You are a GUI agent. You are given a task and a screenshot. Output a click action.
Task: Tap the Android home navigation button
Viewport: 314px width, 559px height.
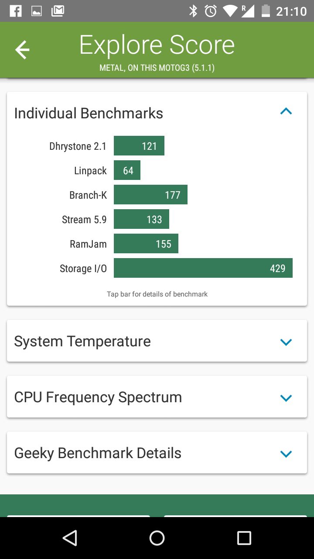(157, 538)
